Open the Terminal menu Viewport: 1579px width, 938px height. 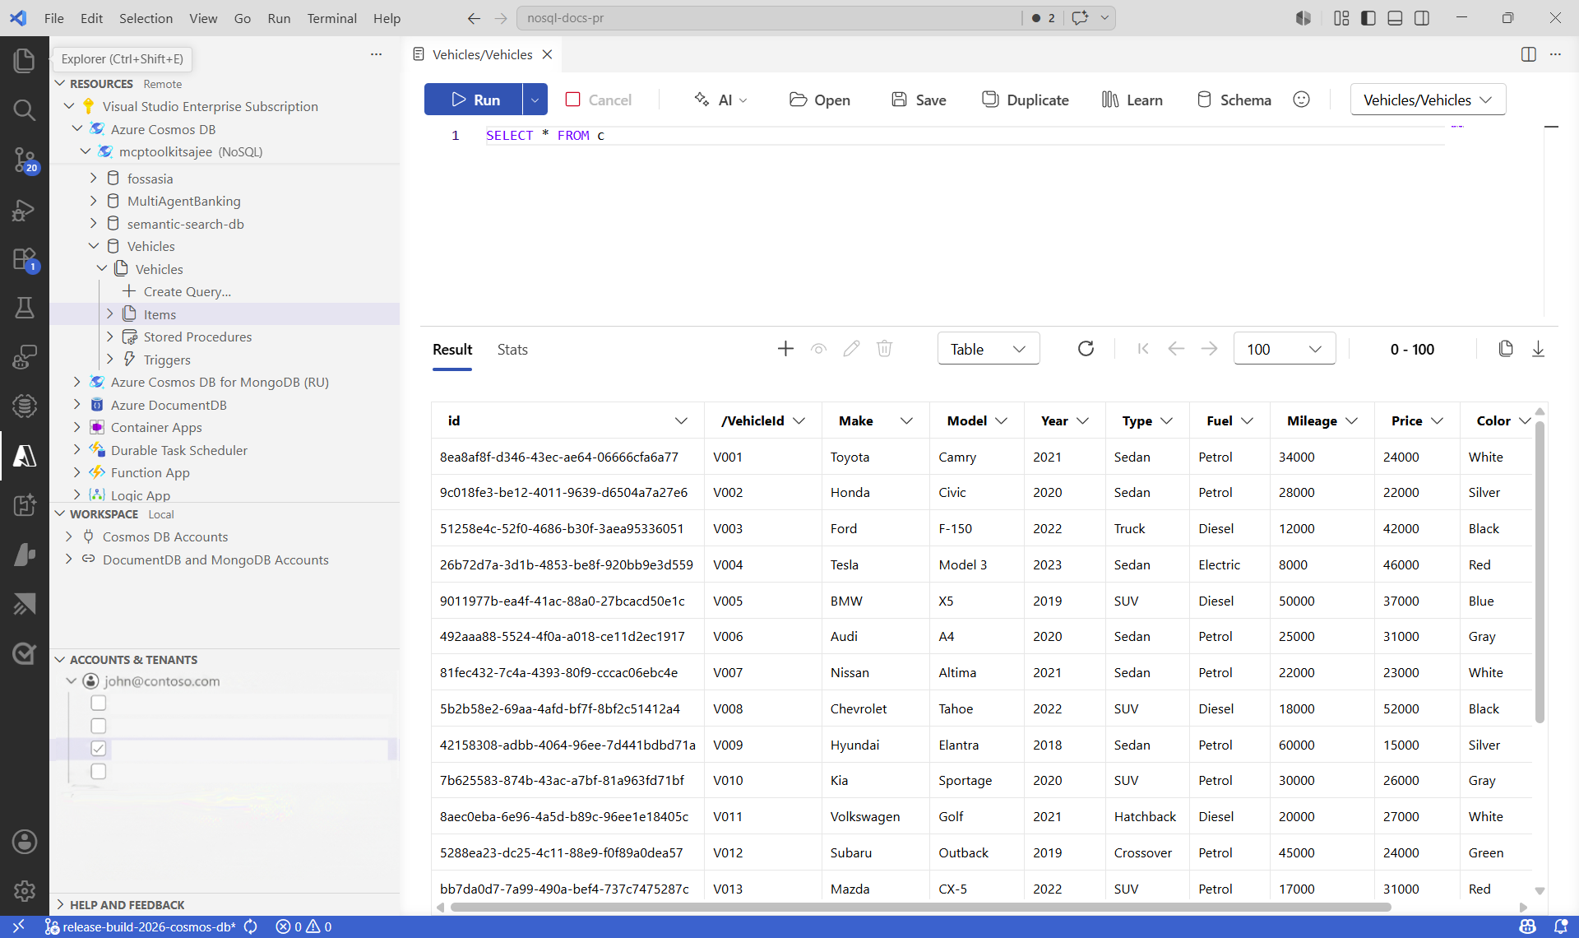331,18
